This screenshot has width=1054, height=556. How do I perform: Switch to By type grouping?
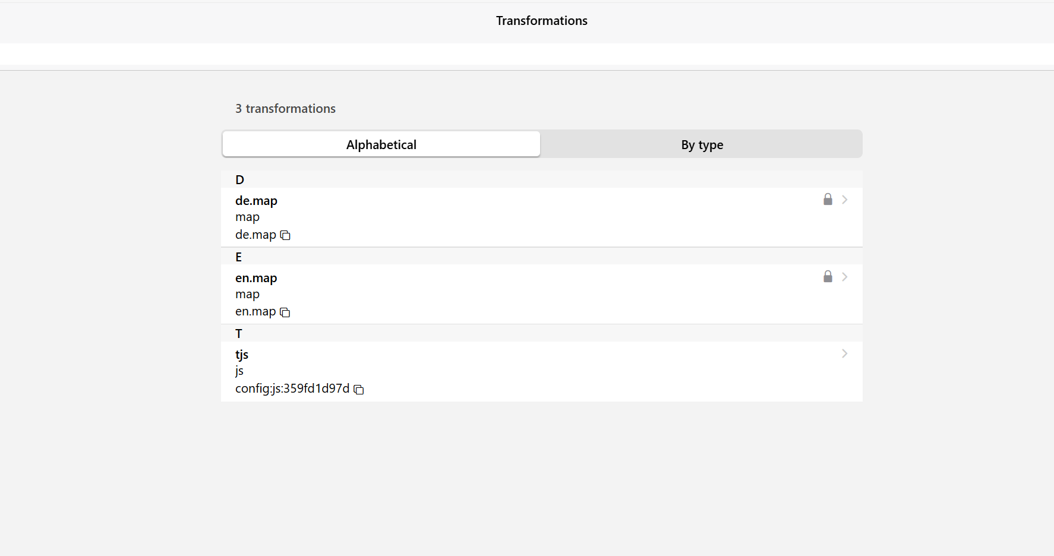(x=702, y=145)
